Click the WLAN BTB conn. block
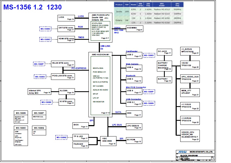The height and width of the screenshot is (163, 231). (63, 64)
